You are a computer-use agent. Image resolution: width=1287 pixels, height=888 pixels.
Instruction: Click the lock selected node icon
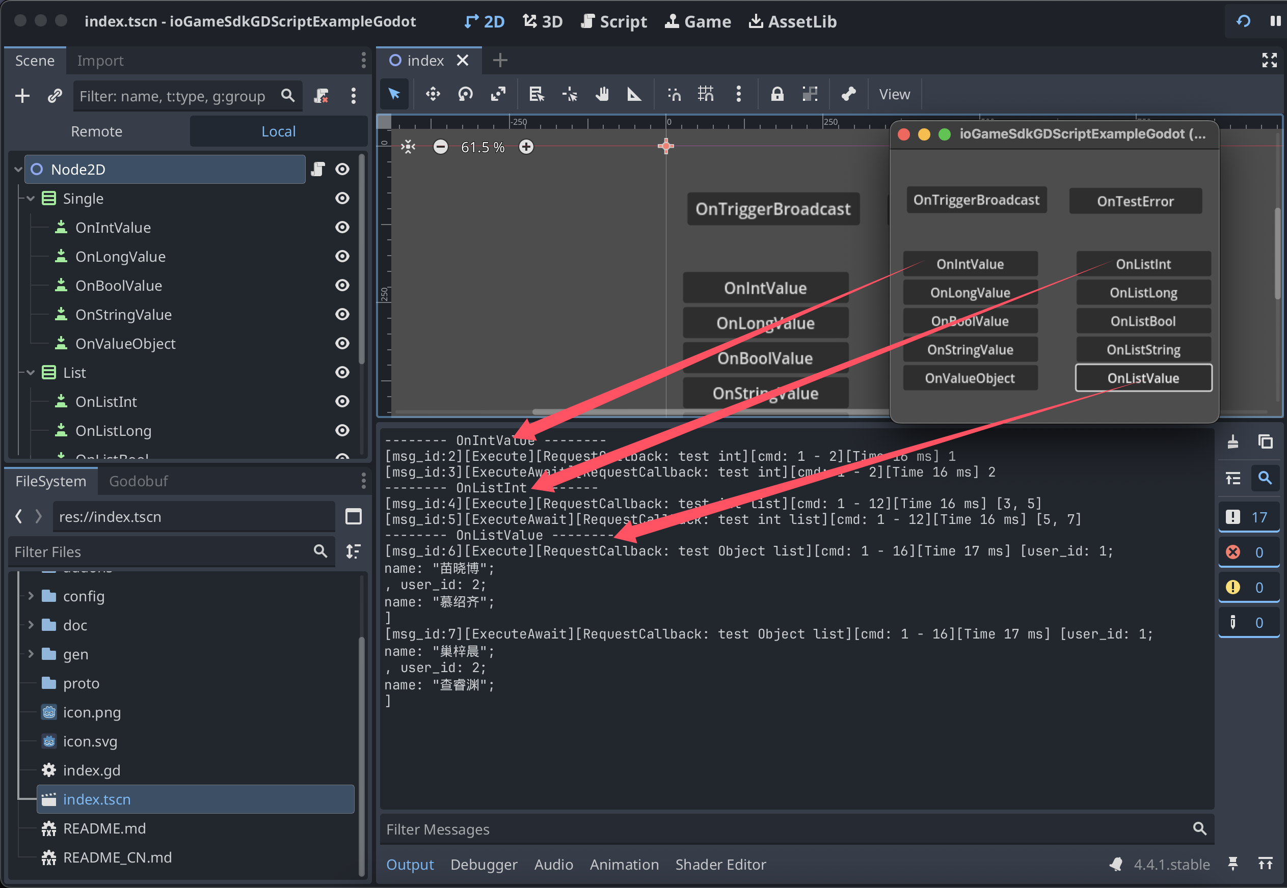[777, 94]
